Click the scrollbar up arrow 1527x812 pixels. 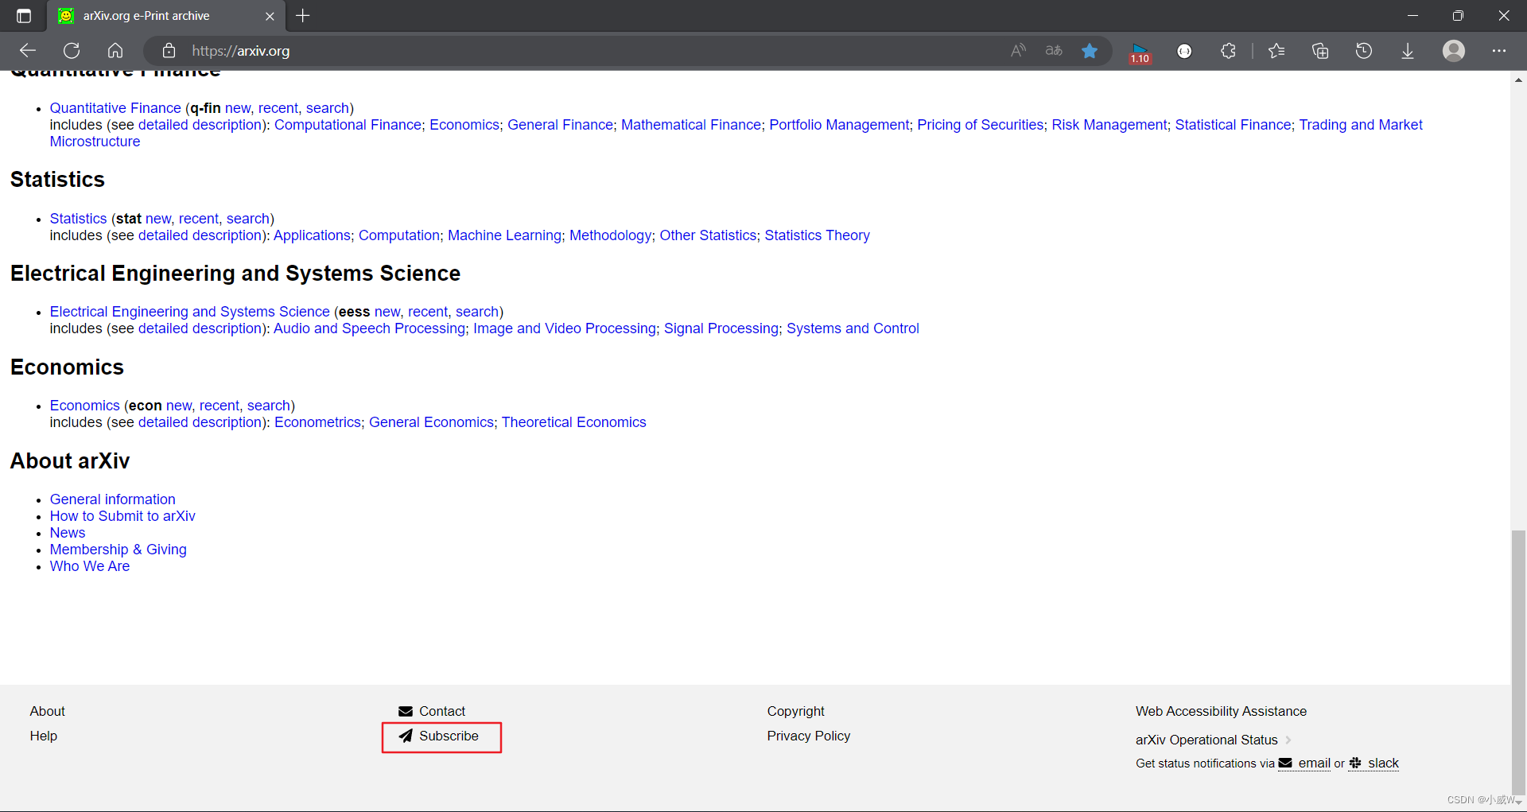(x=1518, y=80)
